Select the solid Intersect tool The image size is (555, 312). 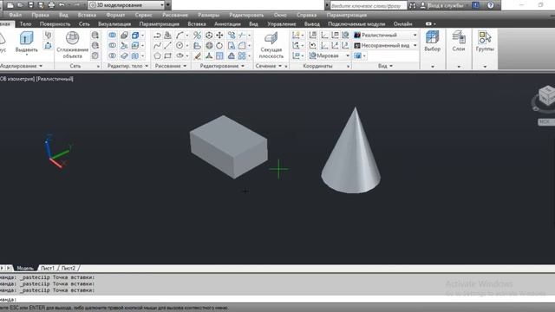(x=112, y=55)
